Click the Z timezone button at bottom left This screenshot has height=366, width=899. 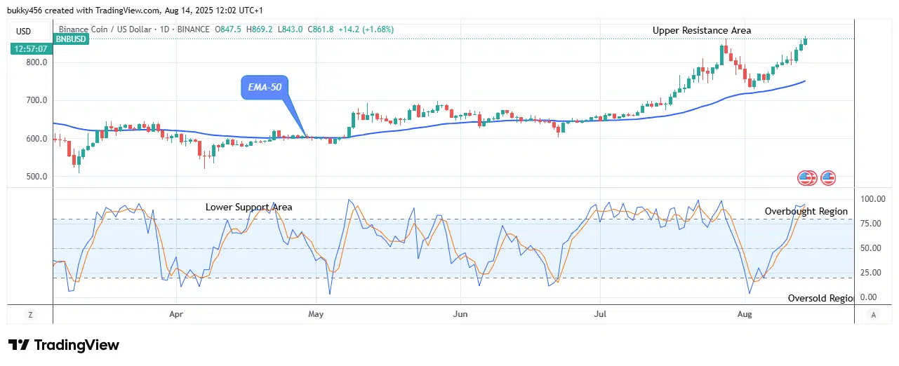coord(30,315)
